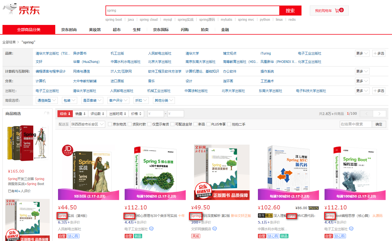Check 仅显示有货 option
Viewport: 392px width, 241px height.
(x=149, y=124)
